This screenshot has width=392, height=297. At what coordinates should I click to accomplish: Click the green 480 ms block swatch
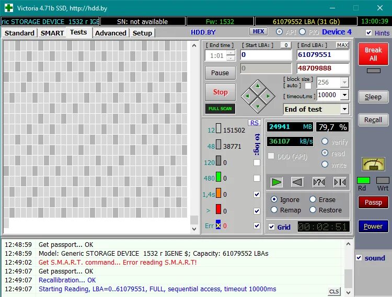(218, 176)
